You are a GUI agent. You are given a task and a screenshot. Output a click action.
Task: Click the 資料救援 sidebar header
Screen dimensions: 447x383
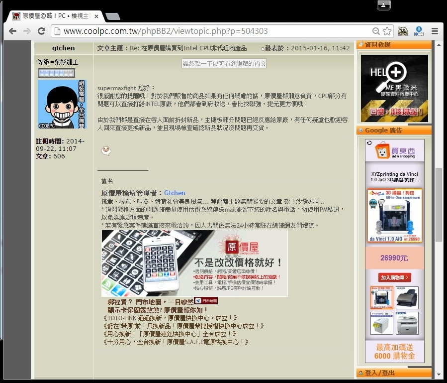pos(394,44)
